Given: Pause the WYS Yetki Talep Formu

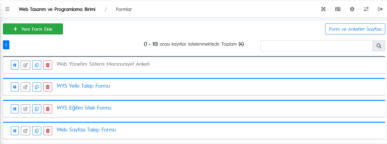Looking at the screenshot, I should [x=15, y=87].
